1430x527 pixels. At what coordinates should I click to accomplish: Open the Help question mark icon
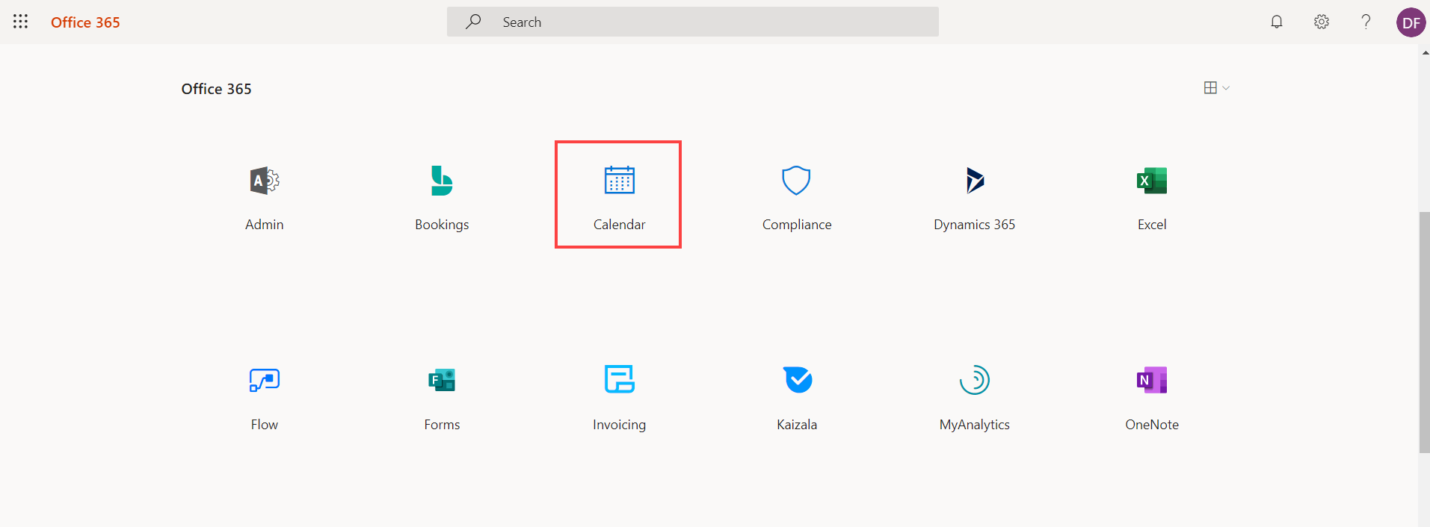click(1366, 22)
